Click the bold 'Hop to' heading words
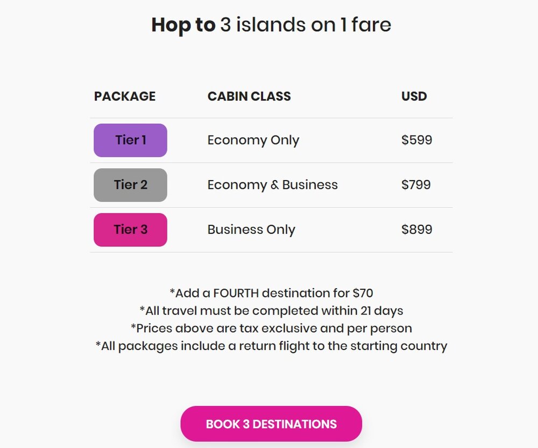 pyautogui.click(x=183, y=25)
